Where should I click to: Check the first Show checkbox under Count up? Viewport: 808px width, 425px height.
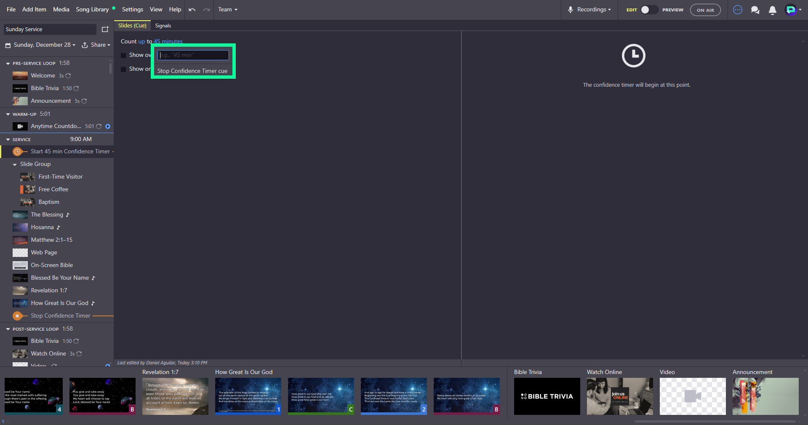coord(123,55)
